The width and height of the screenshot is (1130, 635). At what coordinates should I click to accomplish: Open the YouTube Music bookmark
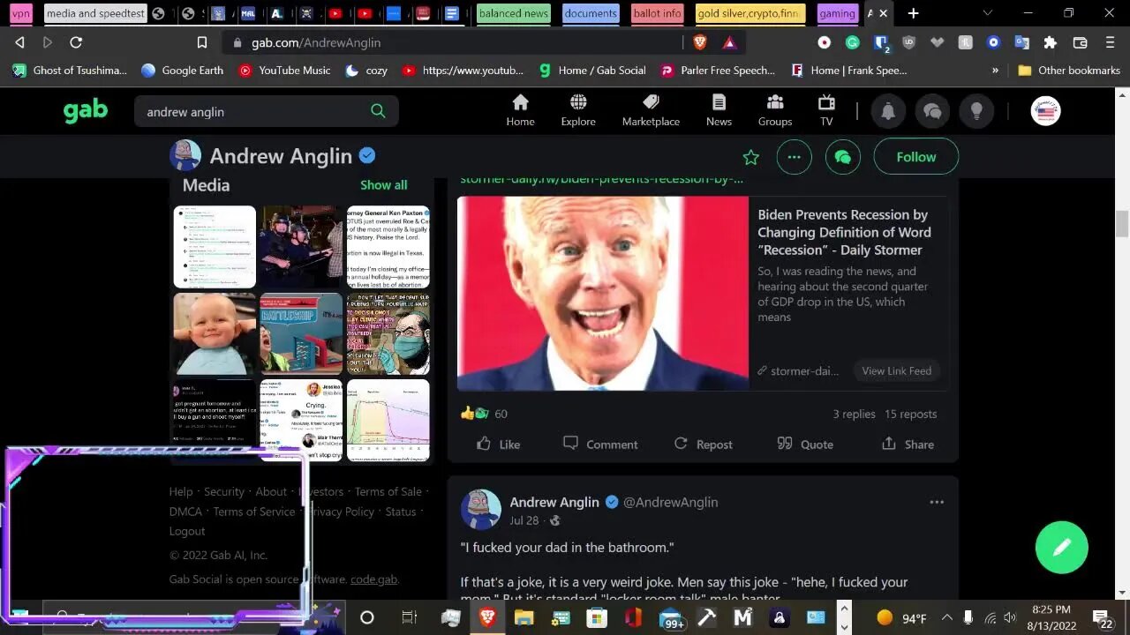(x=284, y=71)
